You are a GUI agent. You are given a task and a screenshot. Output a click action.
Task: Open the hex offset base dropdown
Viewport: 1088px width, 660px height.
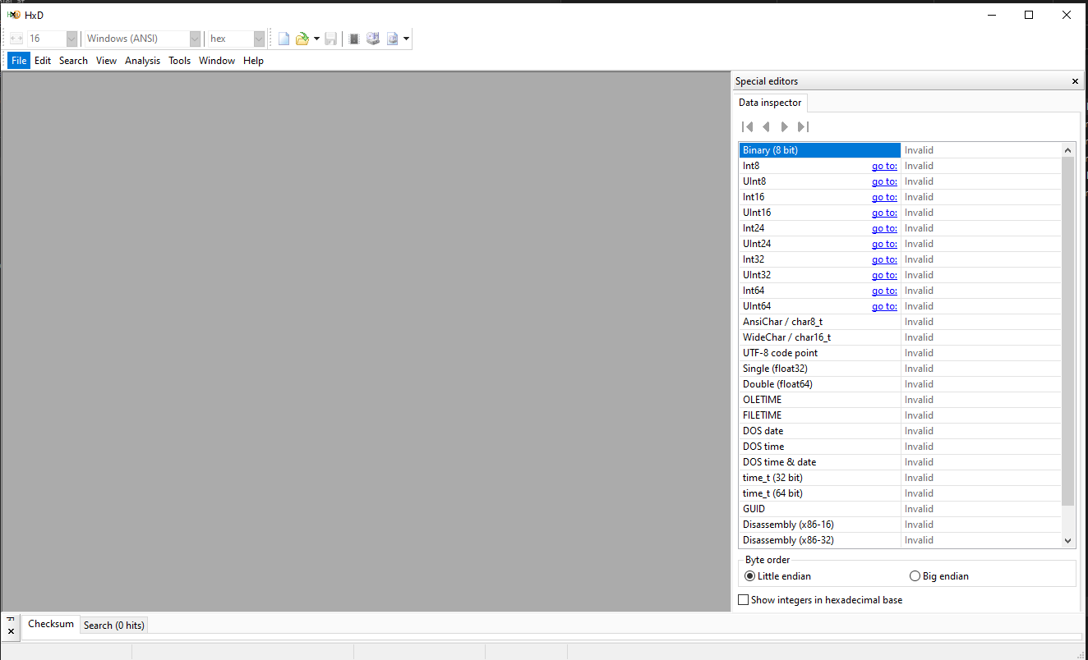259,39
